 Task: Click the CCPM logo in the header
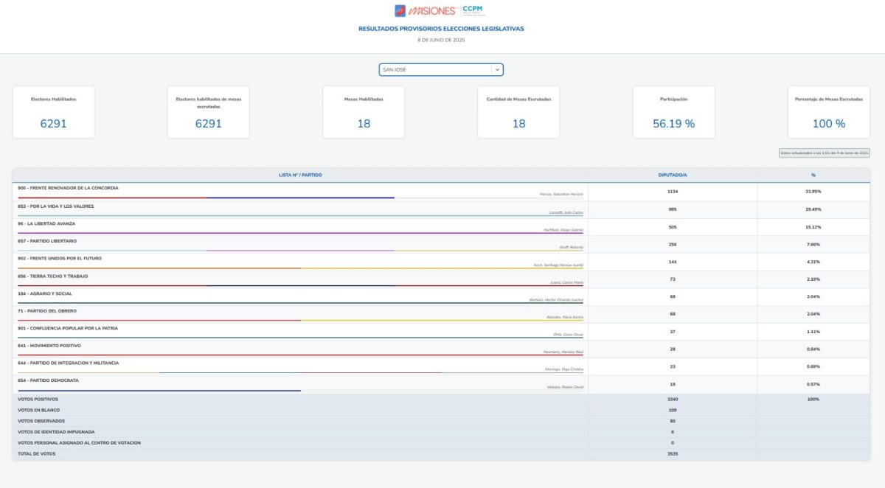click(473, 10)
